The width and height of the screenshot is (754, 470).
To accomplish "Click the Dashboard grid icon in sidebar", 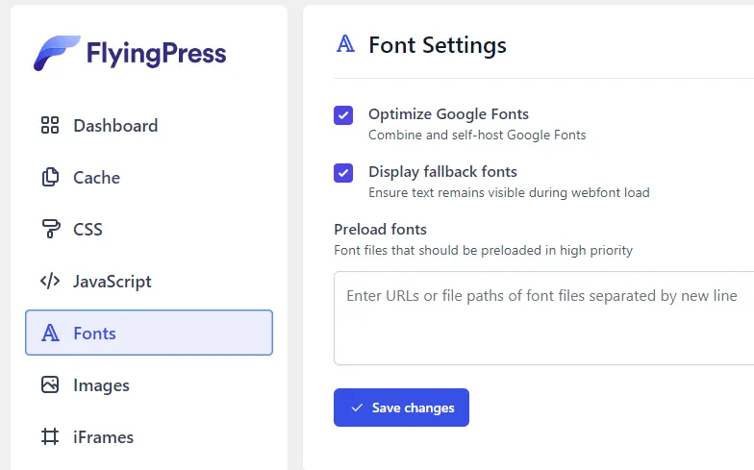I will pos(50,126).
